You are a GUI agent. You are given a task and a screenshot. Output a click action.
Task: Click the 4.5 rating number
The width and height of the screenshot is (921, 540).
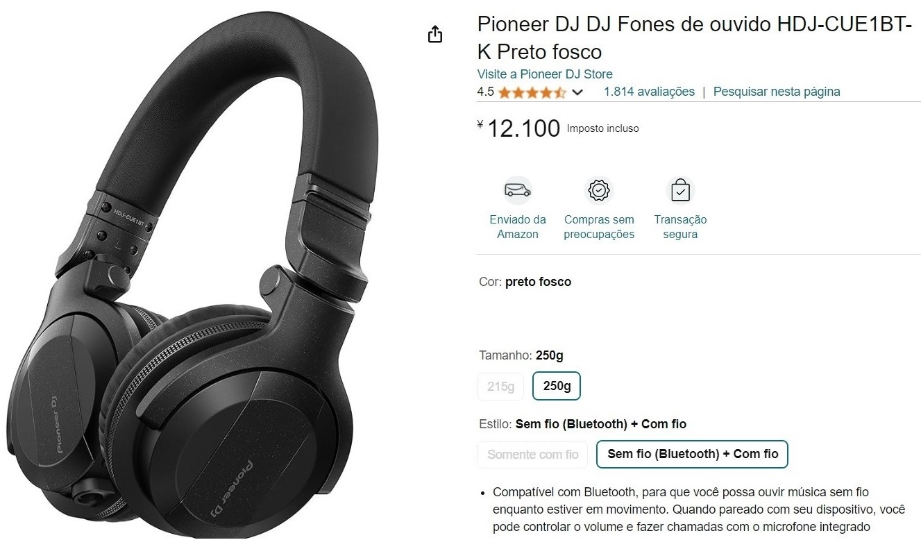tap(485, 92)
